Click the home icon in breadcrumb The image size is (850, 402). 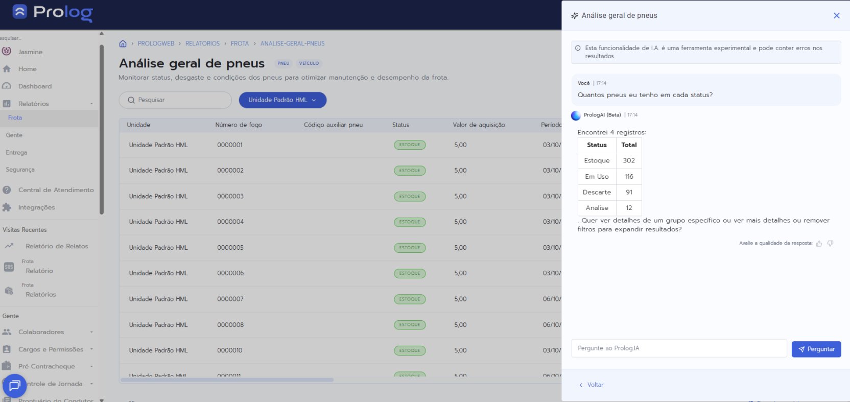[x=123, y=44]
